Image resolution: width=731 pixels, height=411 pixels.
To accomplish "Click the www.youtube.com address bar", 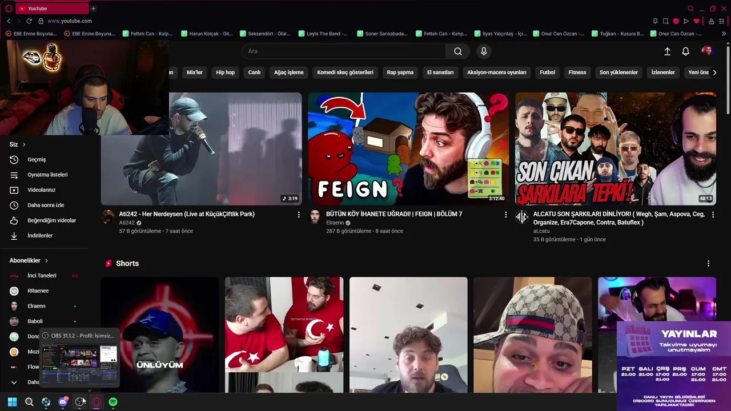I will [70, 21].
